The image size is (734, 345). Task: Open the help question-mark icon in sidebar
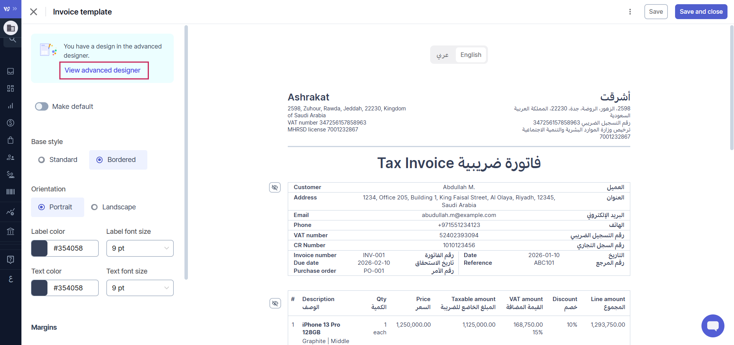click(11, 260)
